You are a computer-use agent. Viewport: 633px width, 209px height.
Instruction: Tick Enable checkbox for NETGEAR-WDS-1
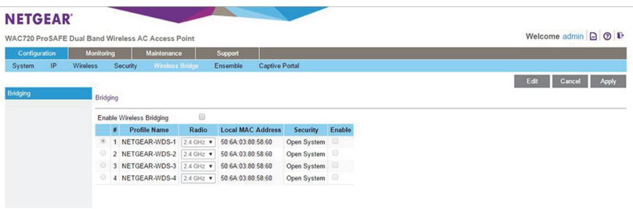click(x=335, y=141)
